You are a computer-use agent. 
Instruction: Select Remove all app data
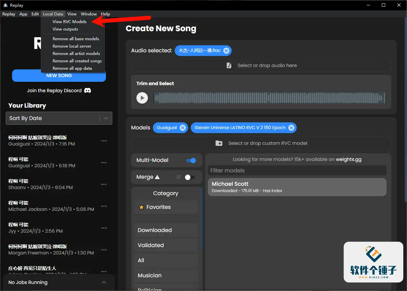coord(73,68)
